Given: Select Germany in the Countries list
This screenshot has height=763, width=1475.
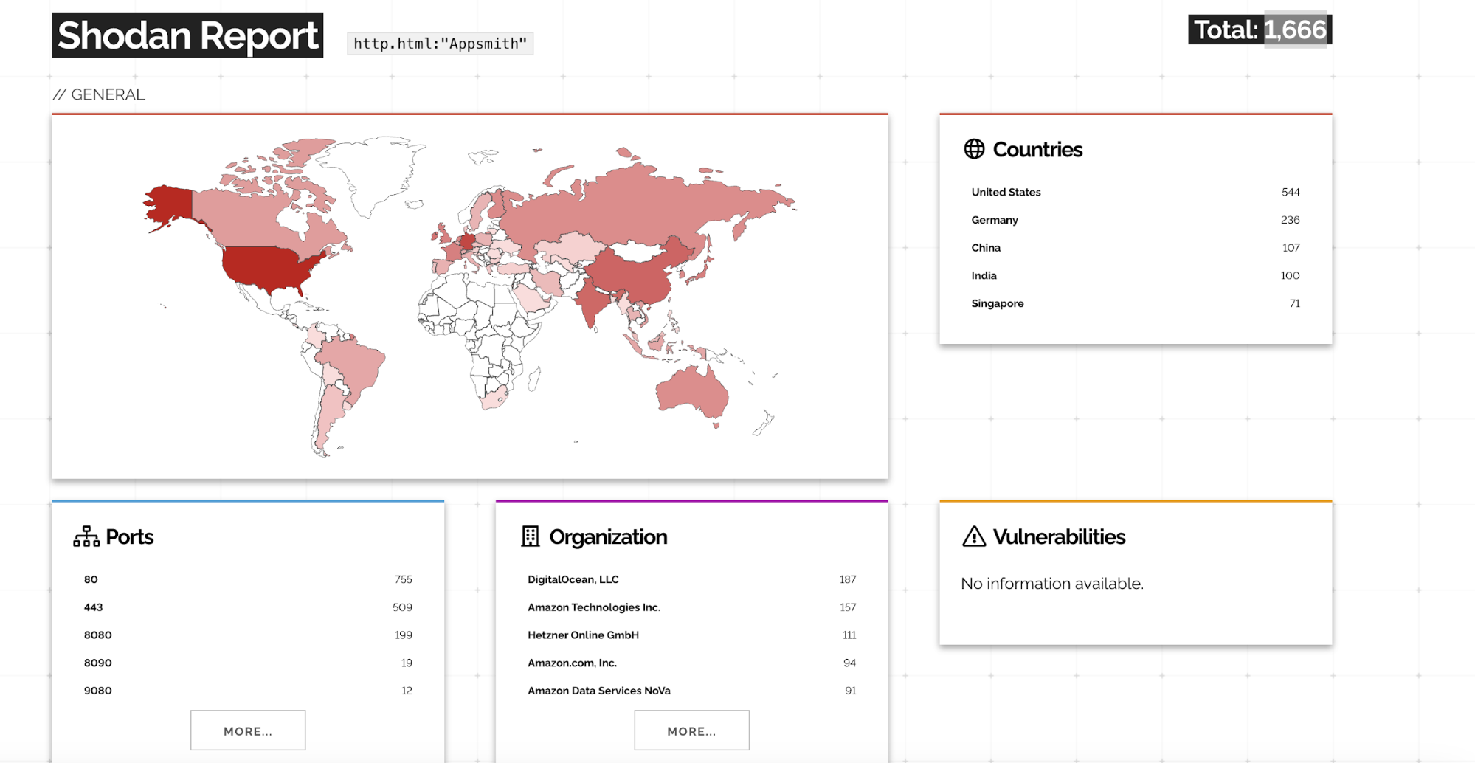Looking at the screenshot, I should click(x=994, y=220).
